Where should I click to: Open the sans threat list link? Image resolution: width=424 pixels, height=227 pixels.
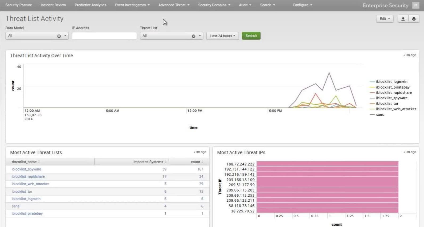coord(15,206)
